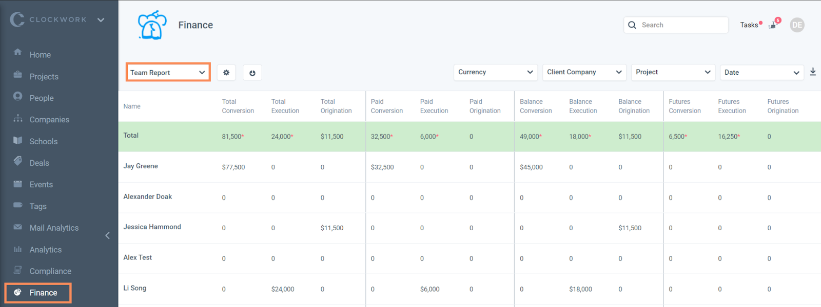This screenshot has height=307, width=821.
Task: Collapse the sidebar with left arrow
Action: click(107, 235)
